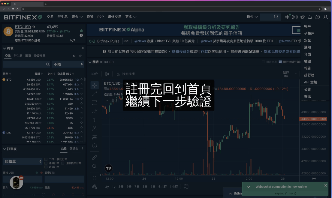Select the trend line drawing tool

click(x=95, y=94)
